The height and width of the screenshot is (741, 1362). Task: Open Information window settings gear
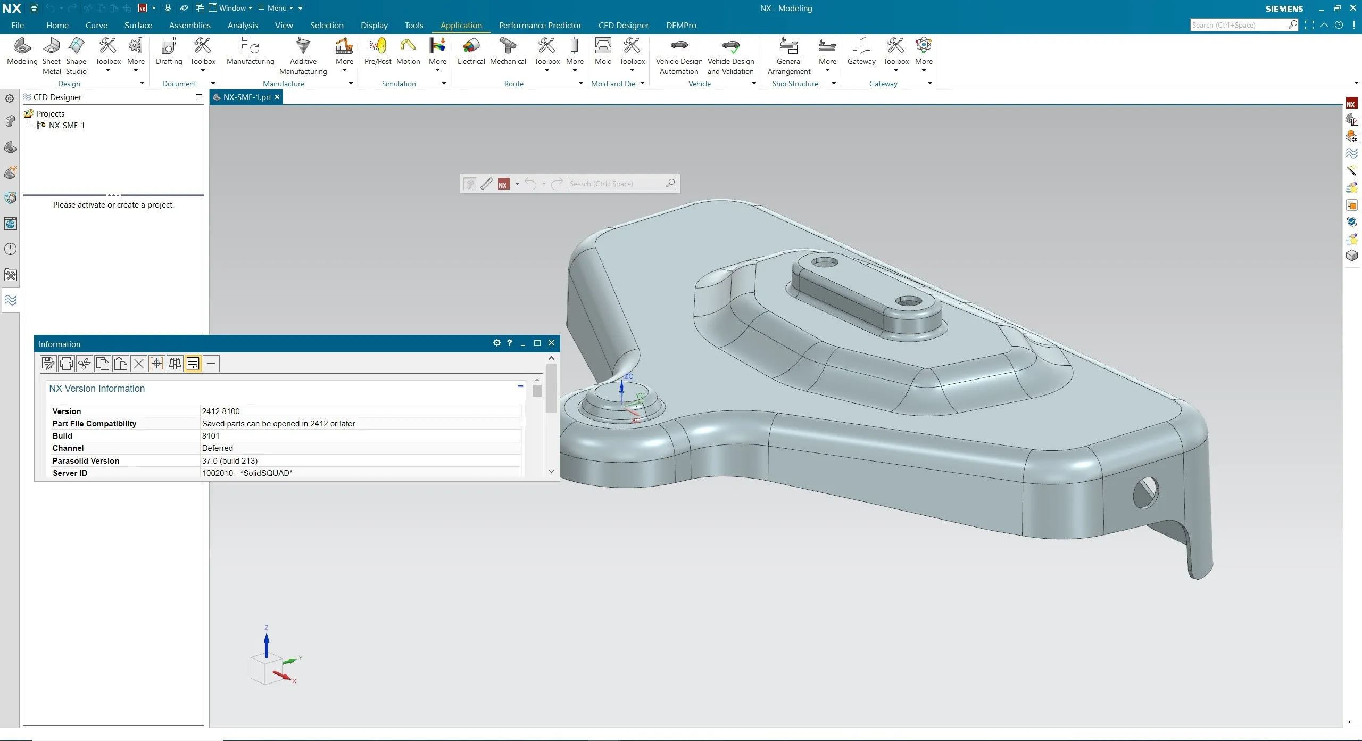(496, 343)
